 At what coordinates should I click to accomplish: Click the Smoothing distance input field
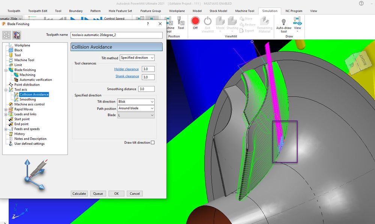point(146,89)
